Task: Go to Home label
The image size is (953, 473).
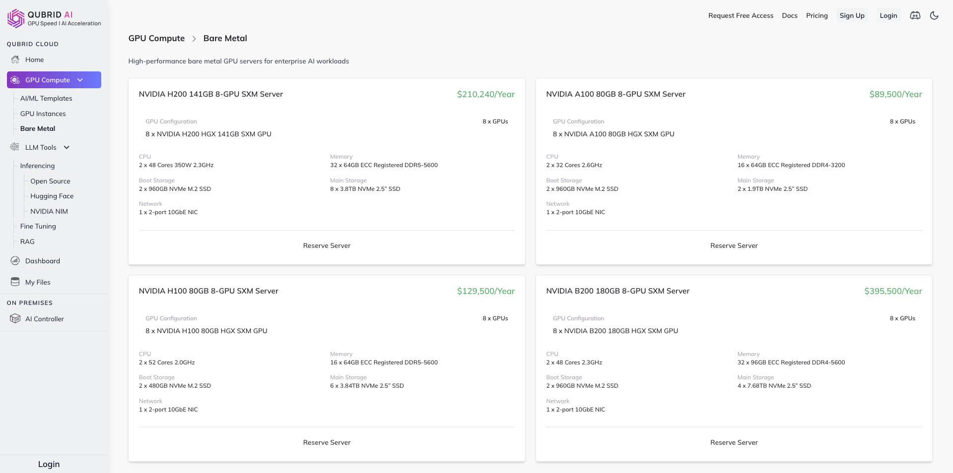Action: tap(35, 59)
